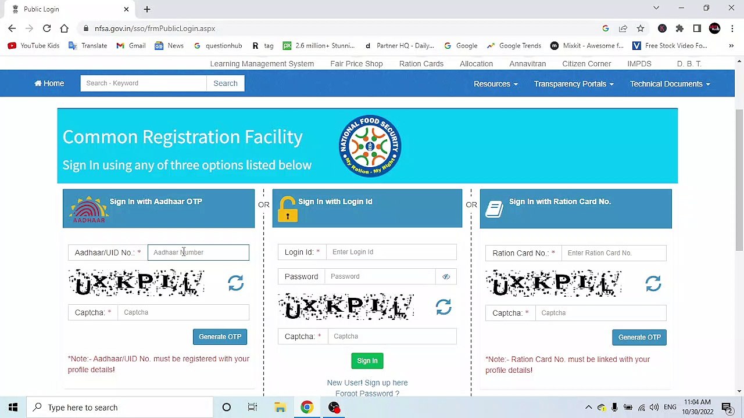The height and width of the screenshot is (418, 744).
Task: Open the Chrome profile avatar
Action: tap(714, 28)
